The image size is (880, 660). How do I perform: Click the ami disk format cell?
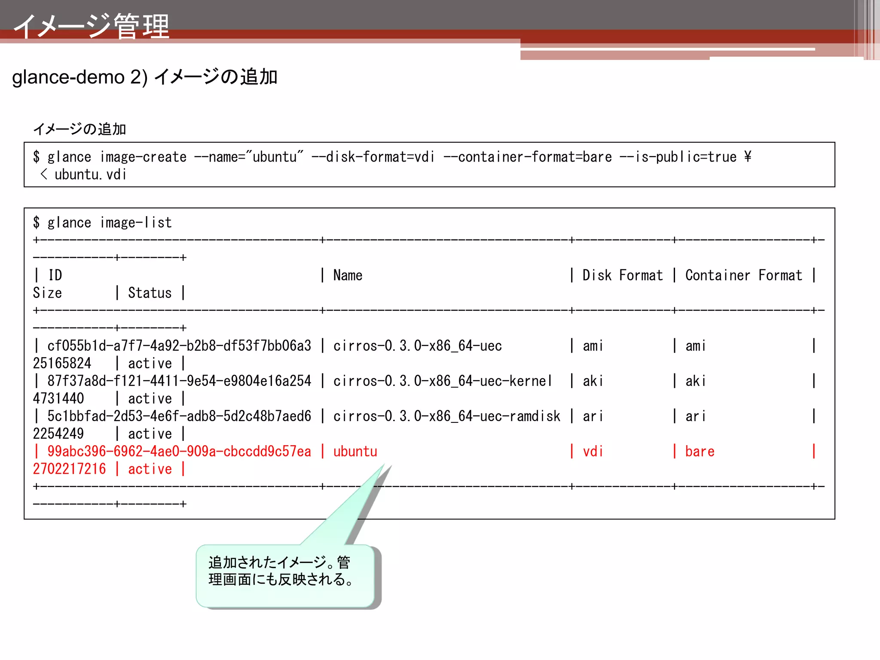click(593, 345)
